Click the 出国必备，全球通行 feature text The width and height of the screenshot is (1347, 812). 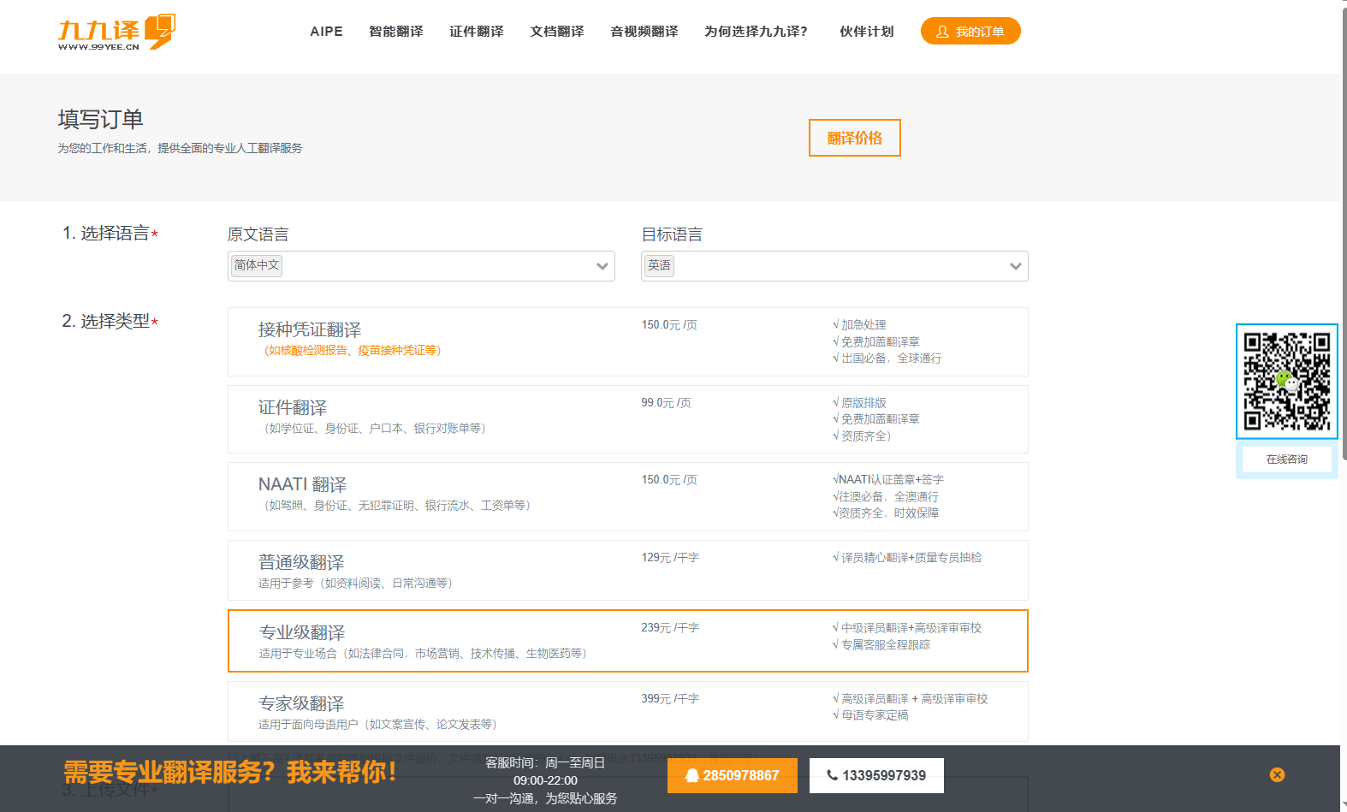pos(887,359)
